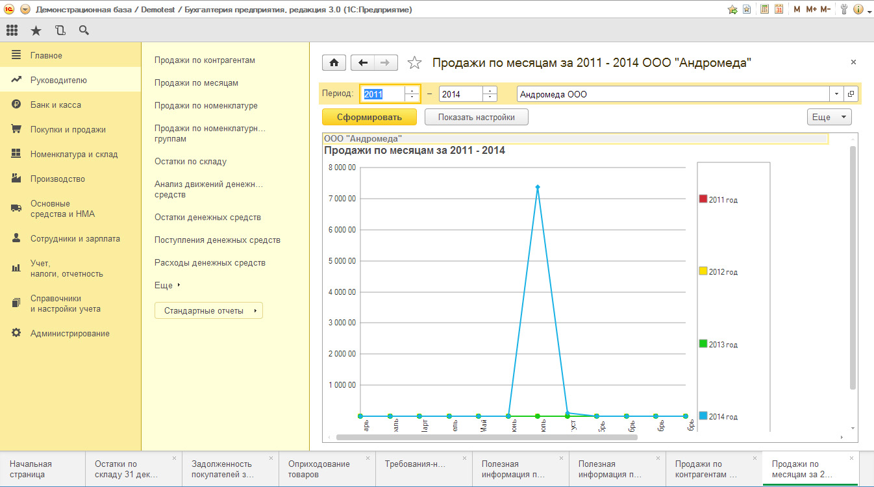Click the start year field 2011
The width and height of the screenshot is (874, 487).
pyautogui.click(x=384, y=94)
